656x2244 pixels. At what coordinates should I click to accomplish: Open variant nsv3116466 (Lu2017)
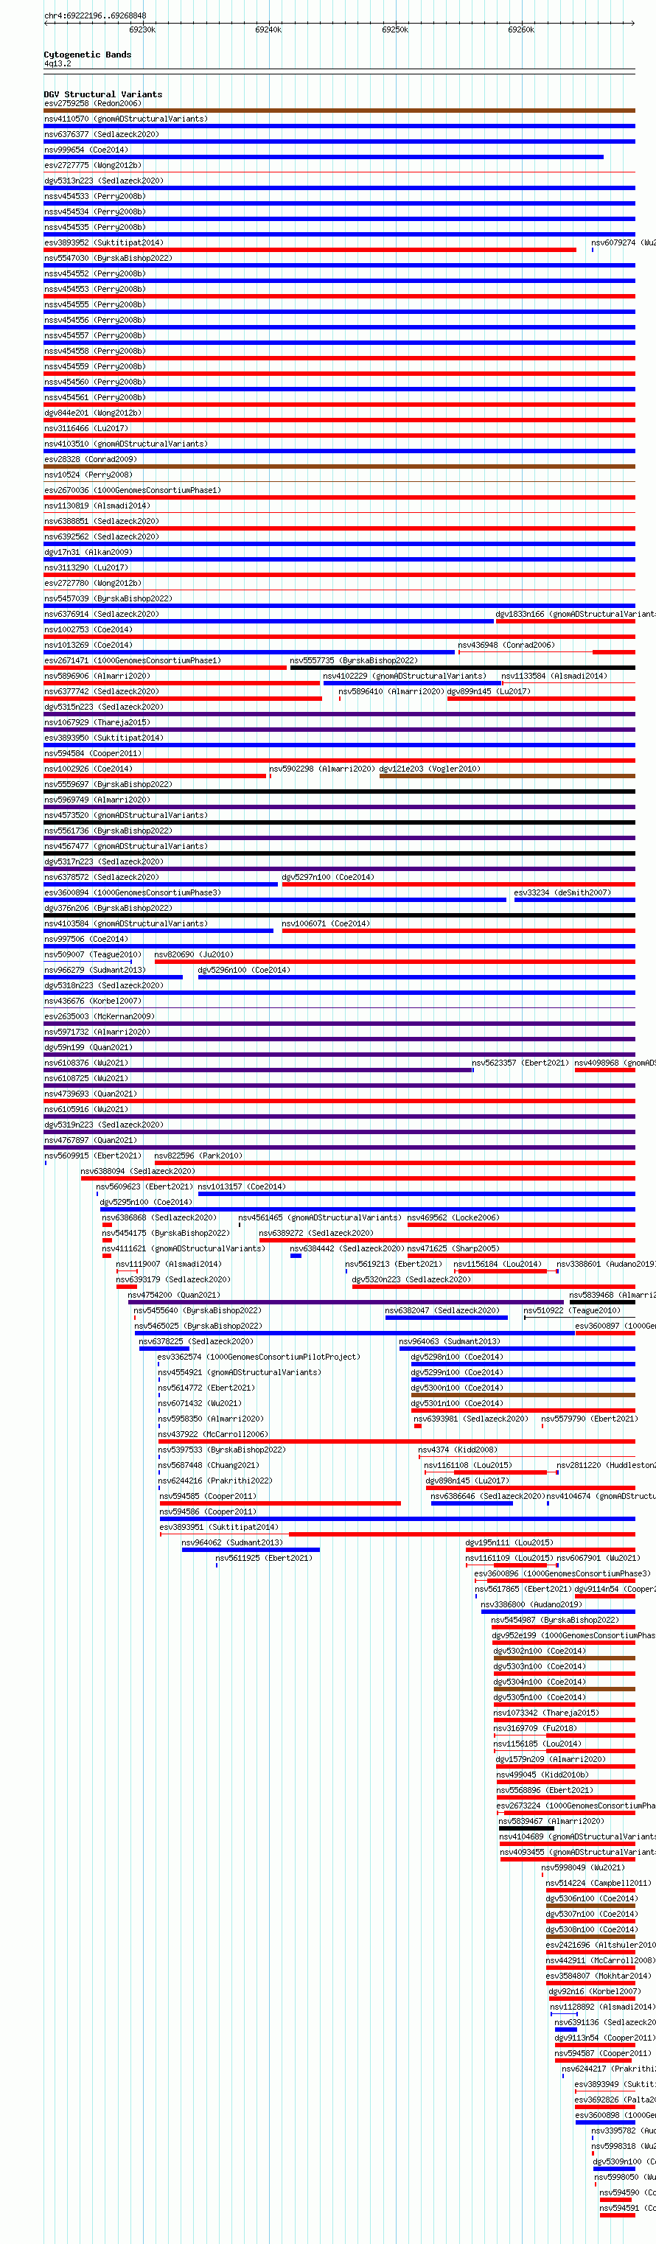86,429
